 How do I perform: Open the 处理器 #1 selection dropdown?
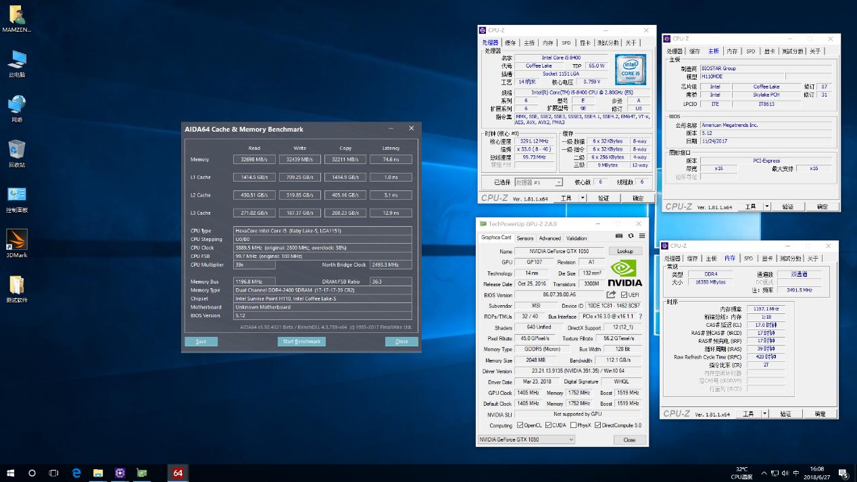click(x=538, y=182)
